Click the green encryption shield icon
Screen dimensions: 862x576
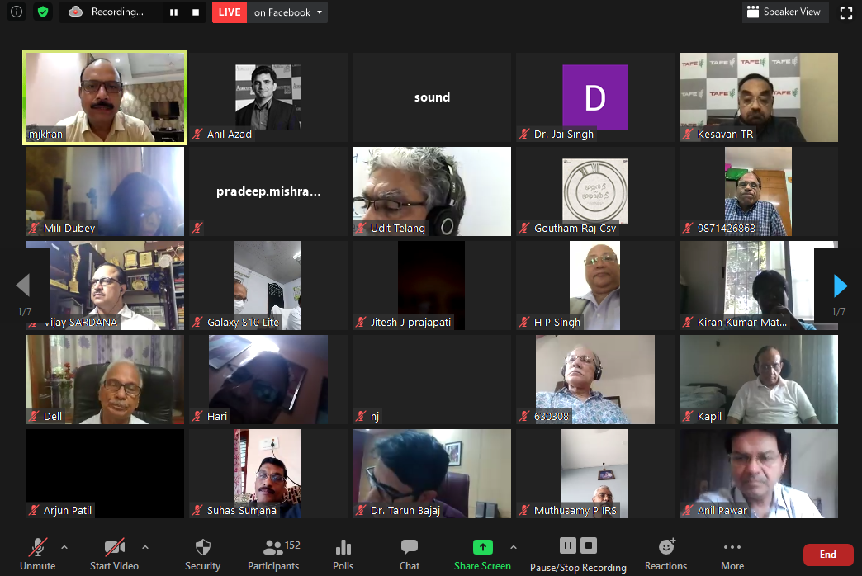pos(42,12)
